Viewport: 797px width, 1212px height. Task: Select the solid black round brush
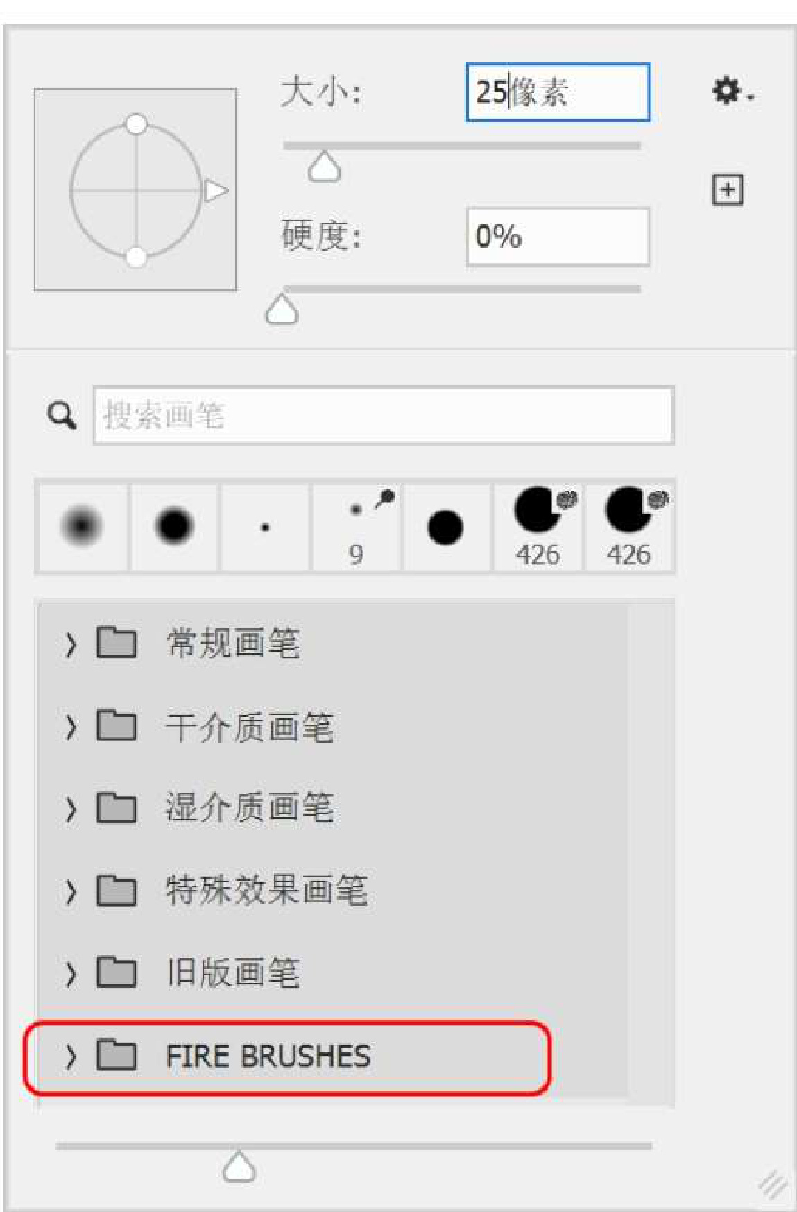coord(445,528)
